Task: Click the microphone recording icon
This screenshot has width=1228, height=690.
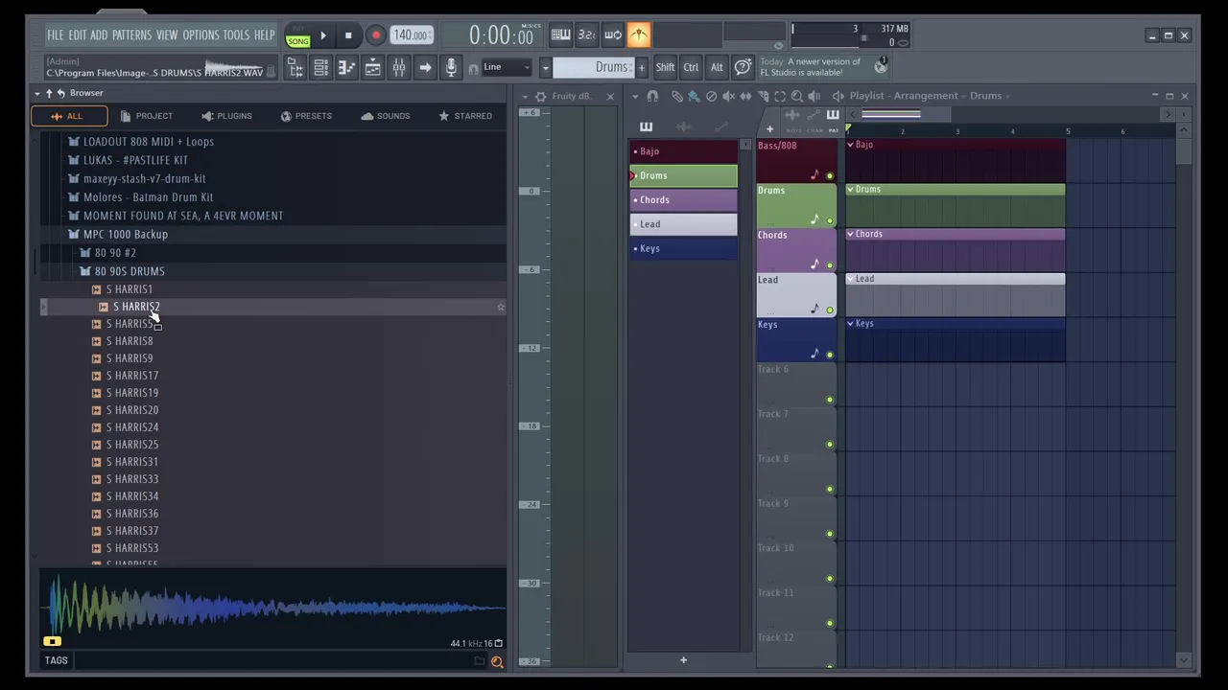Action: point(451,67)
